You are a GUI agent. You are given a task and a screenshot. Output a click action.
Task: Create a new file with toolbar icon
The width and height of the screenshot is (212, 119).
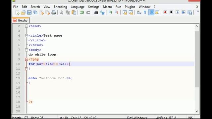[x=17, y=13]
